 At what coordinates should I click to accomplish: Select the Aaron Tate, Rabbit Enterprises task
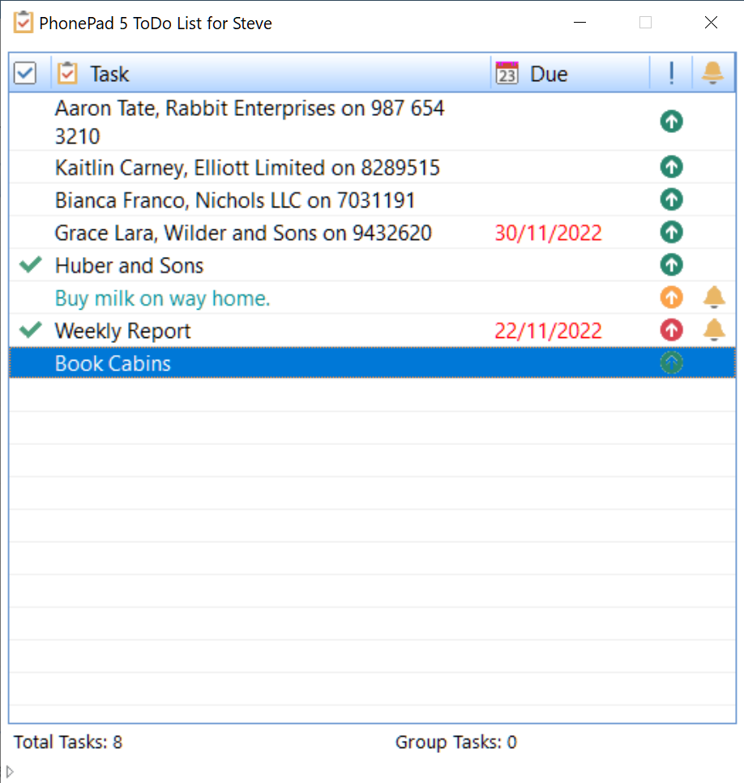click(x=372, y=122)
